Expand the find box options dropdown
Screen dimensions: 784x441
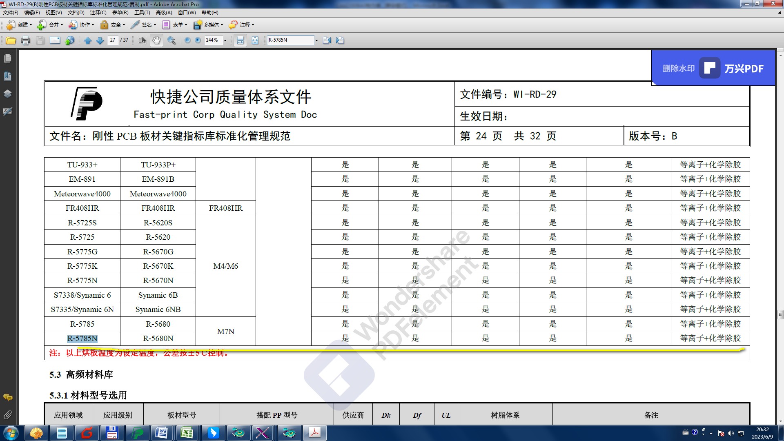click(316, 40)
